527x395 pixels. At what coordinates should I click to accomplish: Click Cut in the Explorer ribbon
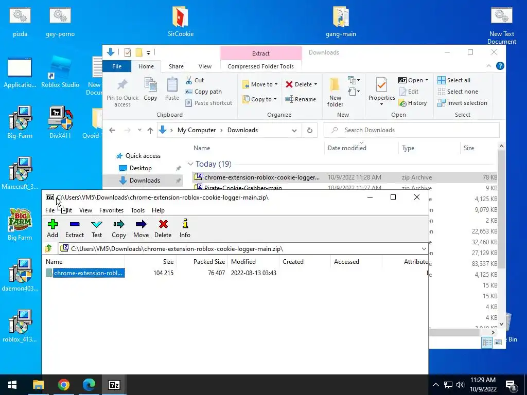click(195, 80)
